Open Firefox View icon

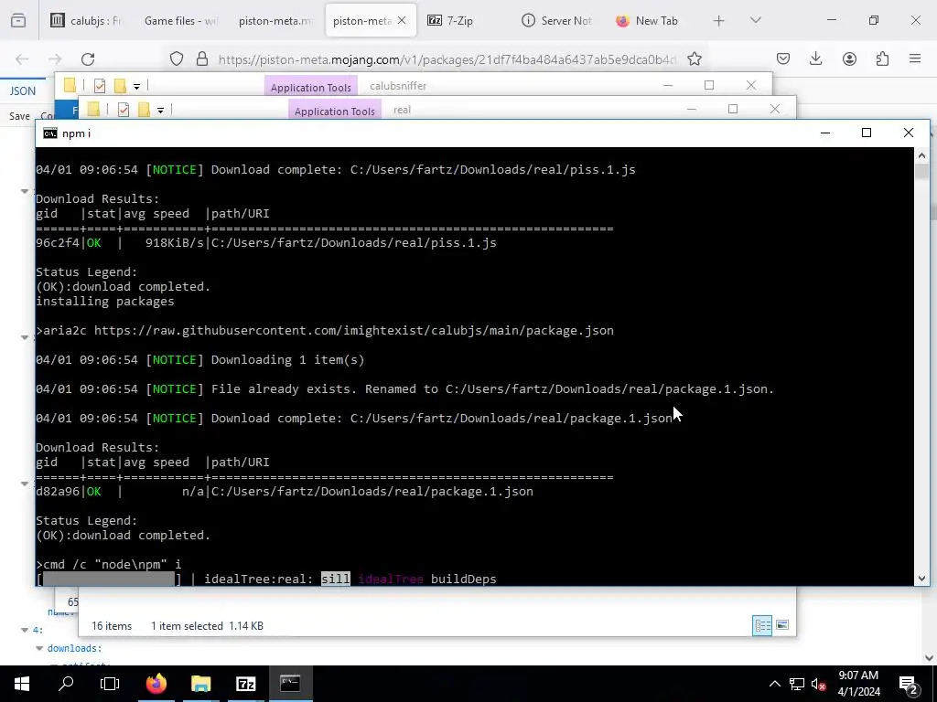(18, 20)
